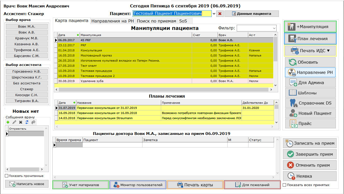The height and width of the screenshot is (194, 344).
Task: Click the checklist icon in Учет материалов
Action: point(65,185)
